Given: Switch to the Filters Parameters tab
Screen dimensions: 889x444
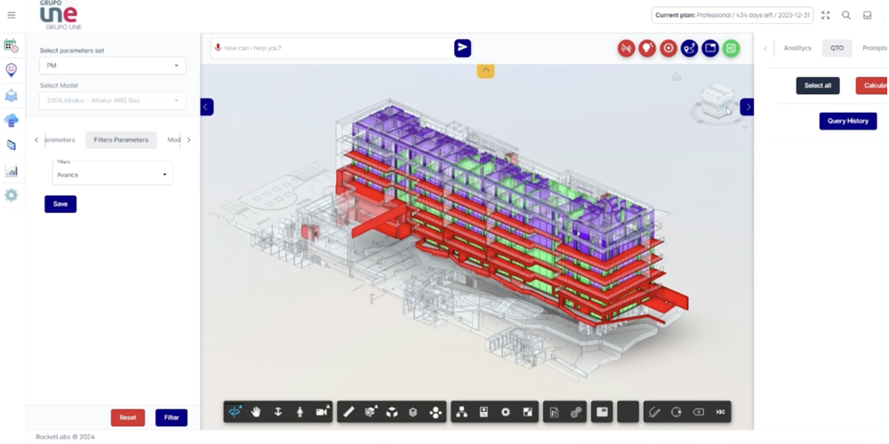Looking at the screenshot, I should point(121,140).
